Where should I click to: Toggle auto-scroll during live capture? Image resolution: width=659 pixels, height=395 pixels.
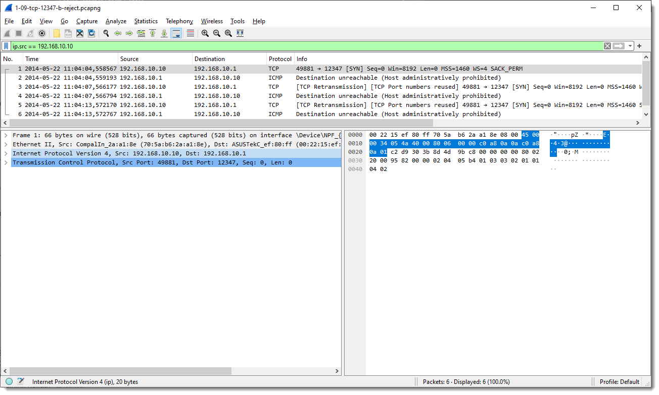point(176,33)
